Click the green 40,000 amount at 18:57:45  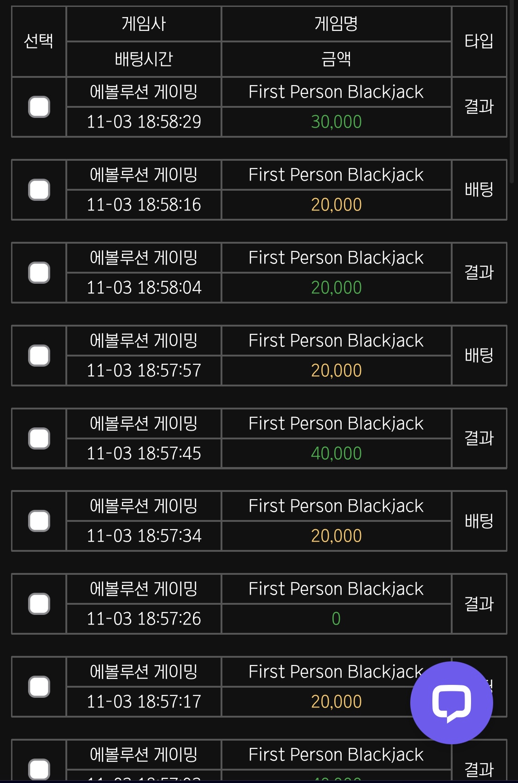pos(336,453)
